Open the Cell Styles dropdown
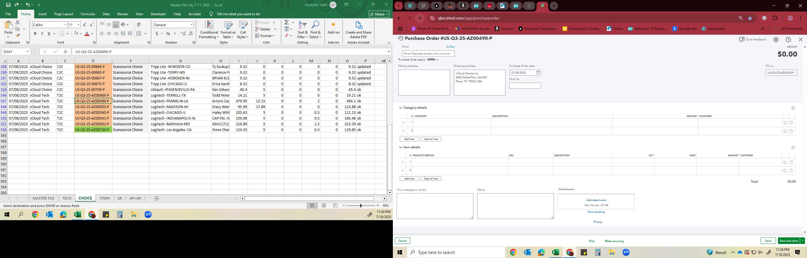This screenshot has height=258, width=807. point(243,30)
